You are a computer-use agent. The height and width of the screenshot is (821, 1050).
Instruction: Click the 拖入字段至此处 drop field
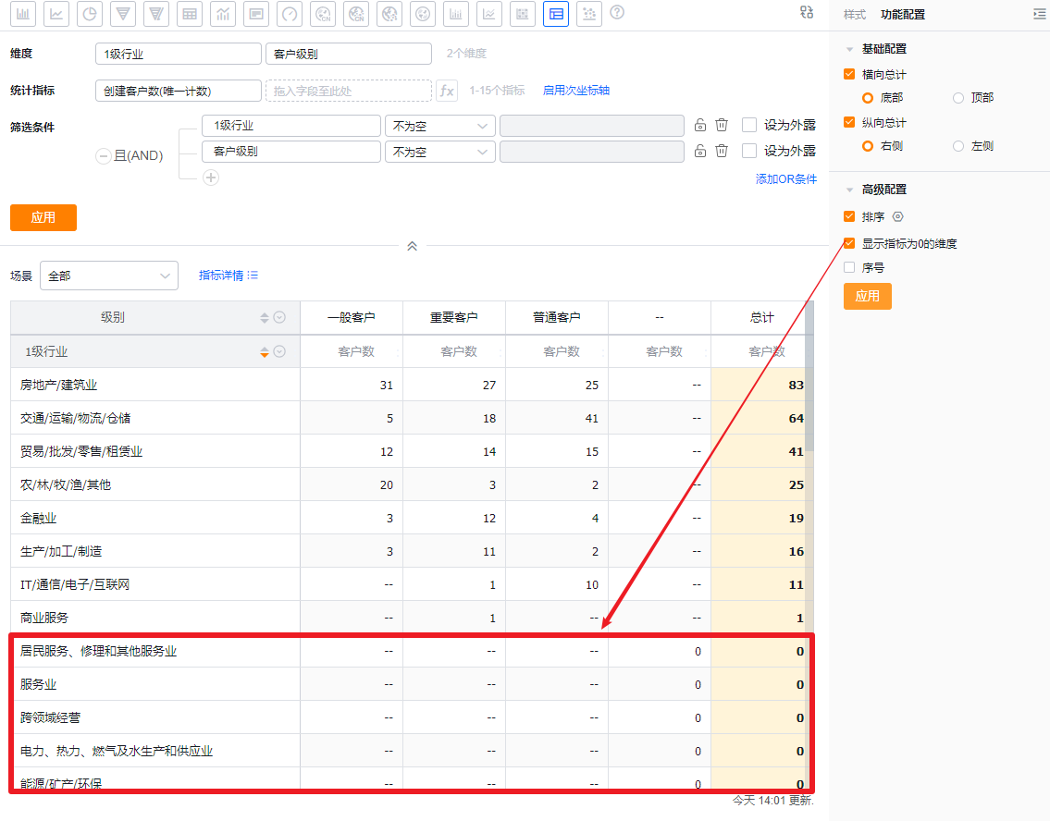349,91
